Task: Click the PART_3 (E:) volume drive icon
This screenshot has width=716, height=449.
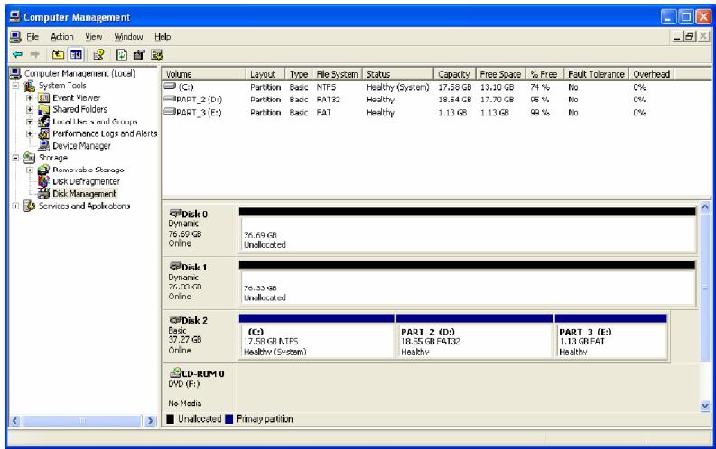Action: coord(170,111)
